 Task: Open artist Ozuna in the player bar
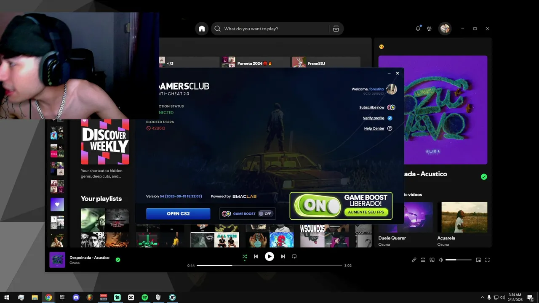(75, 263)
